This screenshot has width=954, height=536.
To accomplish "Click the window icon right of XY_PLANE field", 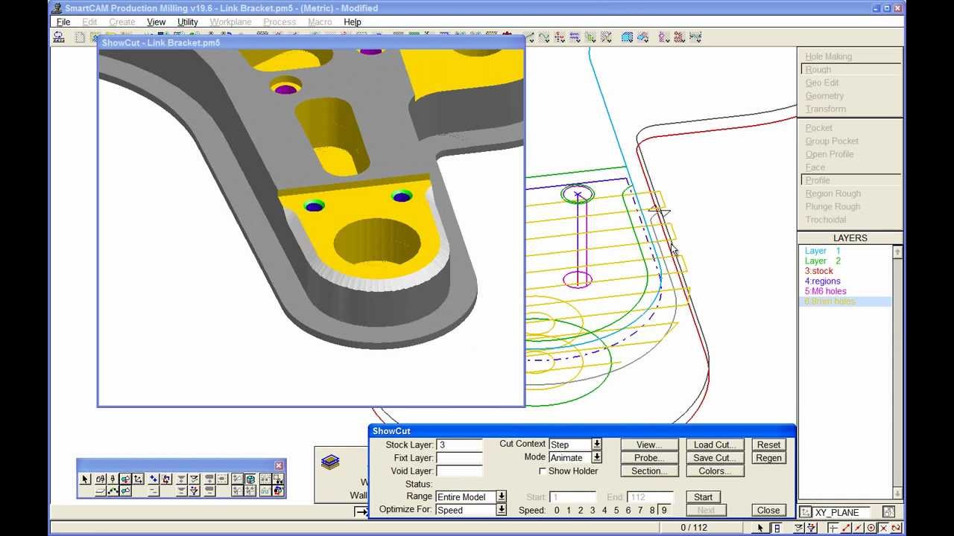I will [x=888, y=512].
